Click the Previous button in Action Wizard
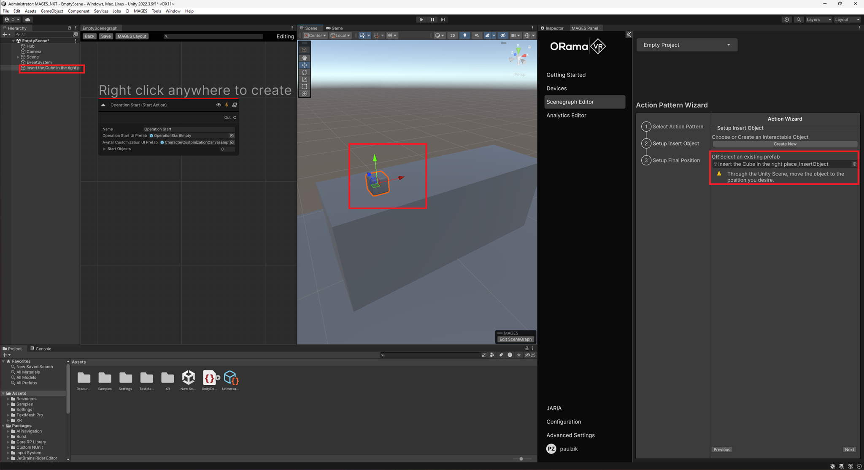864x470 pixels. [x=721, y=450]
